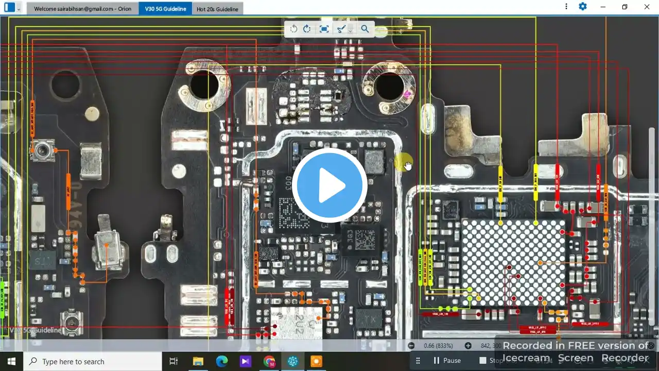Viewport: 659px width, 371px height.
Task: Stop the screen recording
Action: pyautogui.click(x=491, y=361)
